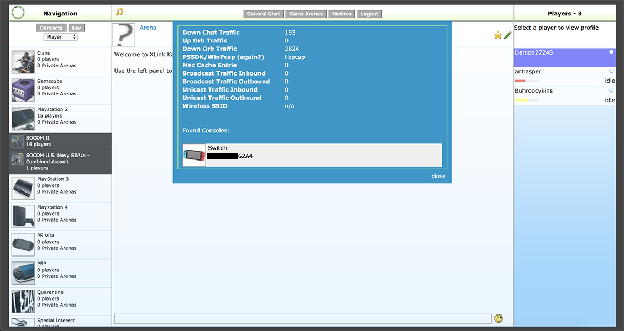Close the metrics popup
624x331 pixels.
(x=438, y=176)
